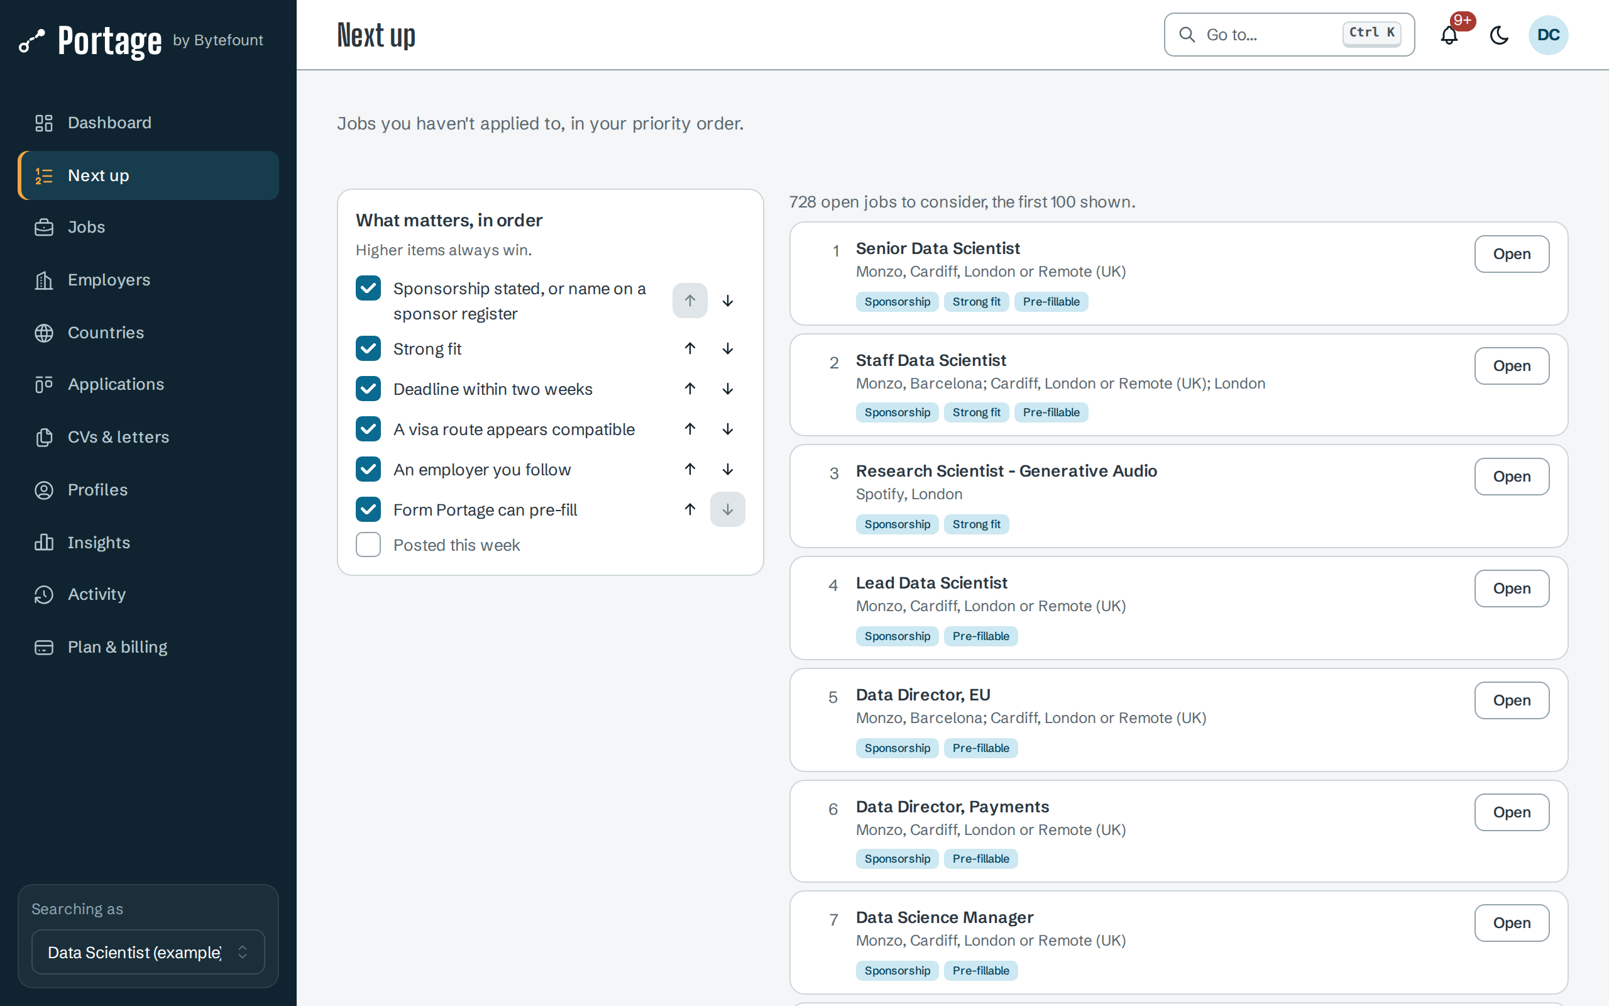Click the Senior Data Scientist title

tap(938, 248)
